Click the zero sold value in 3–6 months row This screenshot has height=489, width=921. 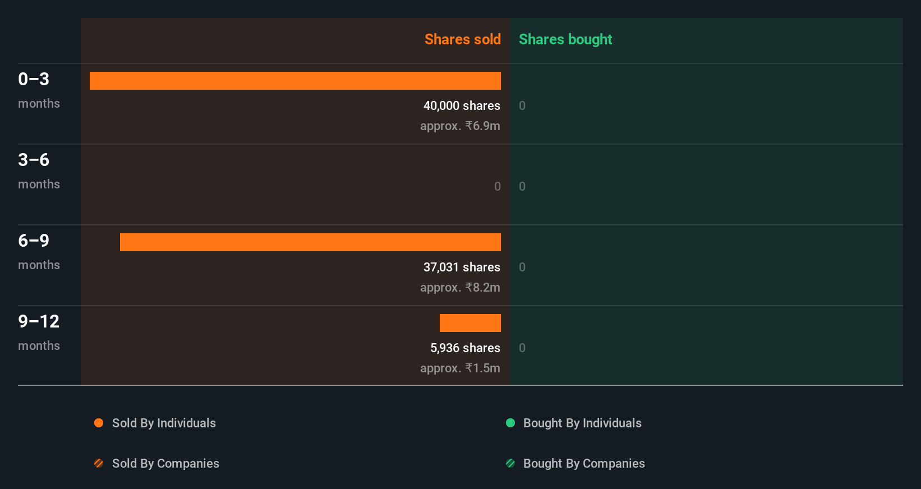[498, 186]
